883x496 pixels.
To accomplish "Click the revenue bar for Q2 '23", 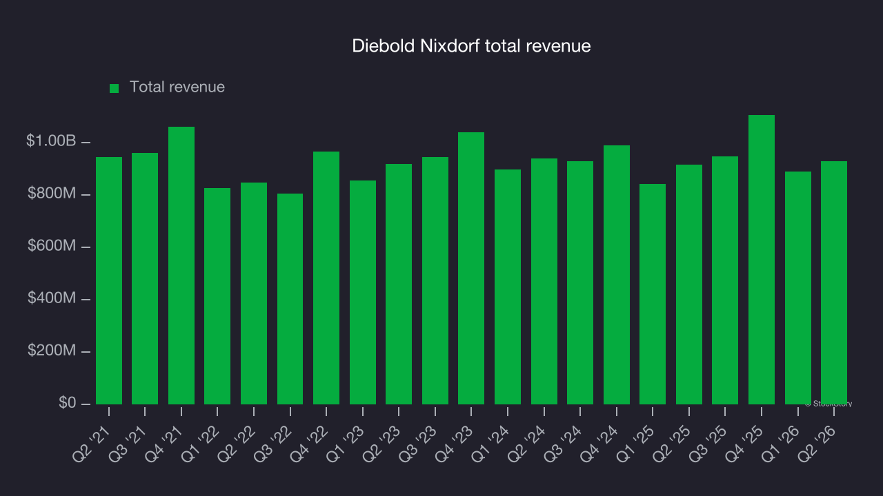I will pos(399,284).
